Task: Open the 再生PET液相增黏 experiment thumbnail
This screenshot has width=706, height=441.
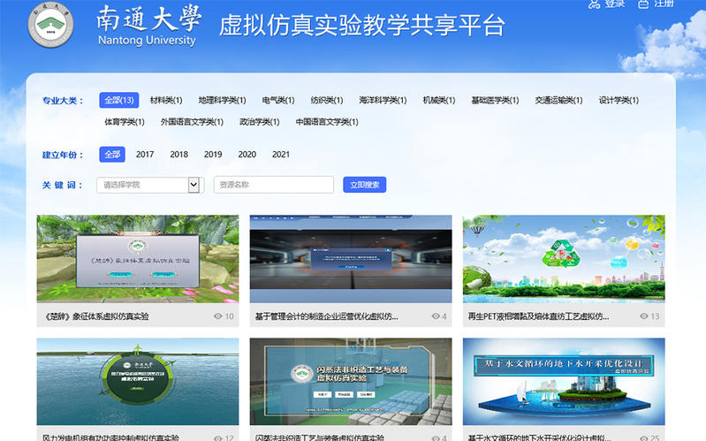Action: coord(564,259)
